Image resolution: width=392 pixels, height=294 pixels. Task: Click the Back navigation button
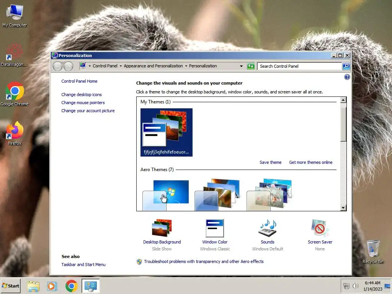point(57,66)
